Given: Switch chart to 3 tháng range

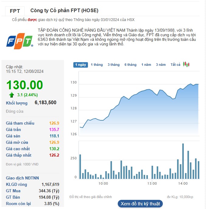Looking at the screenshot, I should pyautogui.click(x=113, y=65).
